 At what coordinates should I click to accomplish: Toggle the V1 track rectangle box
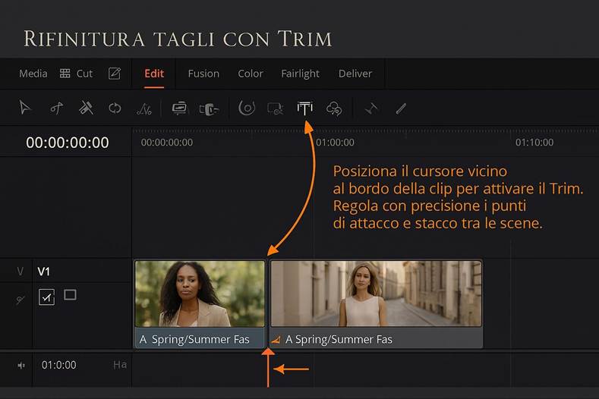point(70,294)
